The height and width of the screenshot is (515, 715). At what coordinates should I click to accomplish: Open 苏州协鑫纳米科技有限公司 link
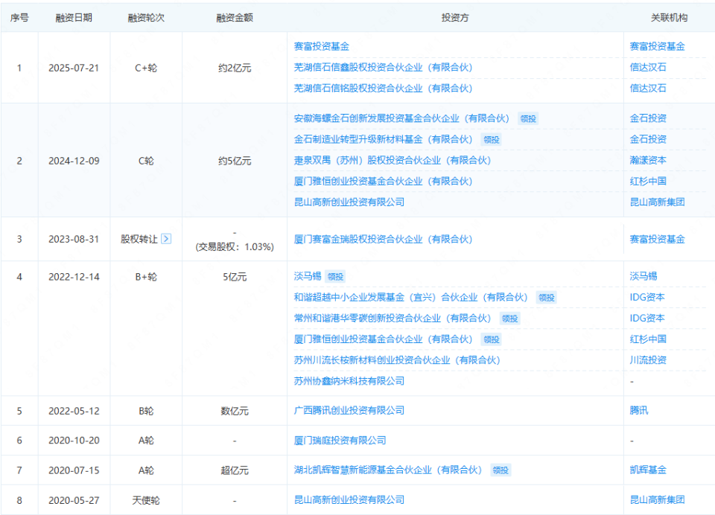tap(349, 381)
